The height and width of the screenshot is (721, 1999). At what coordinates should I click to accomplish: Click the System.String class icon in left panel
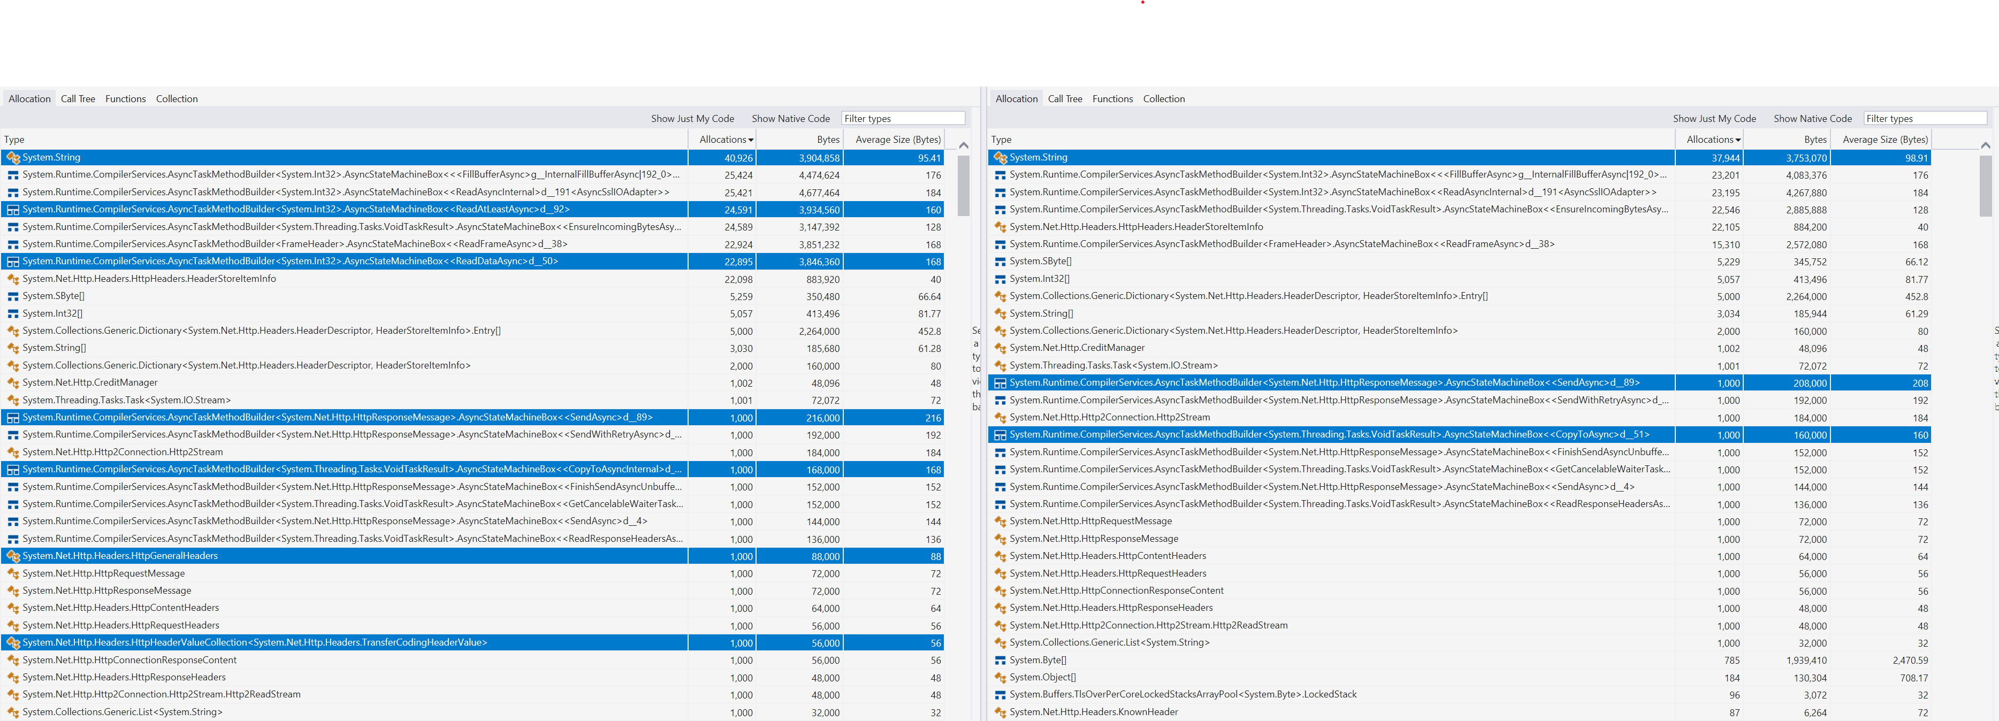click(12, 158)
